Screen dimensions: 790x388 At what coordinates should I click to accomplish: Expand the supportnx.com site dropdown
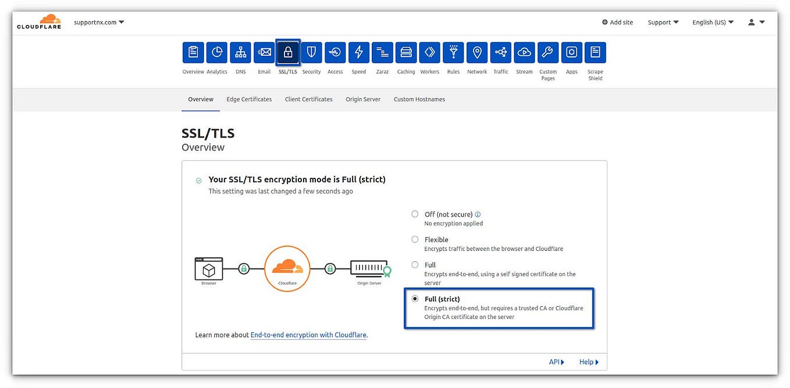click(98, 22)
